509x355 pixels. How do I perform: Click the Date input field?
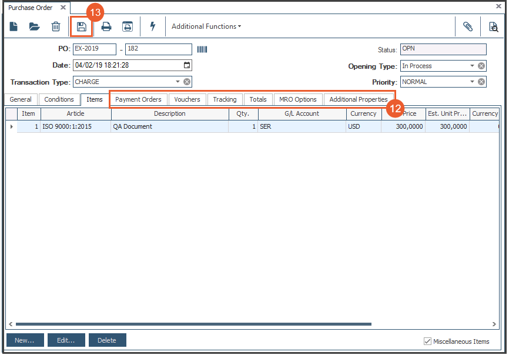[132, 65]
